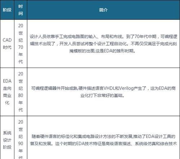Select the EDA走向商业化 stage cell
The height and width of the screenshot is (159, 180).
[7, 92]
